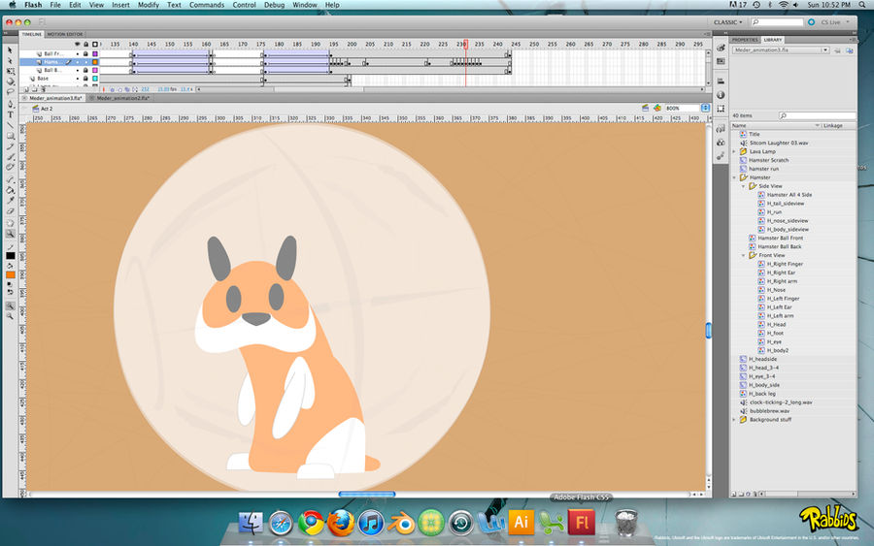The image size is (874, 546).
Task: Open Blender from Dock
Action: tap(401, 523)
